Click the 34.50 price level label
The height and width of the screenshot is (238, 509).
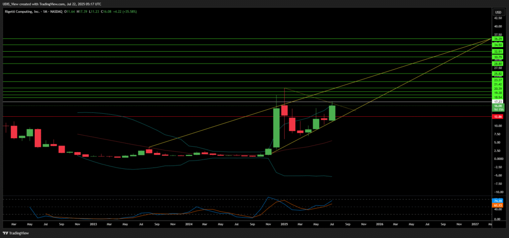[498, 45]
